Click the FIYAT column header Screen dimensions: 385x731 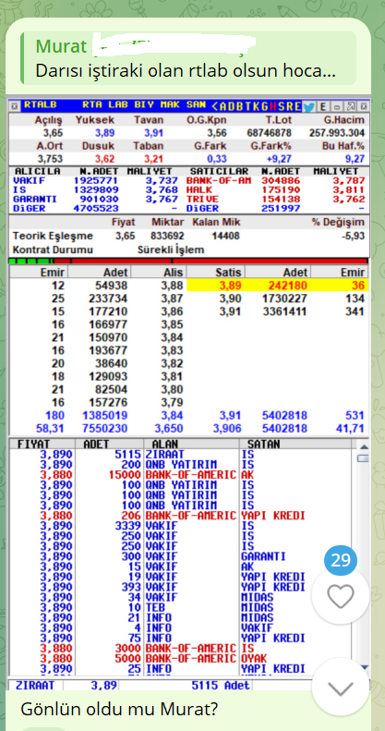(33, 445)
